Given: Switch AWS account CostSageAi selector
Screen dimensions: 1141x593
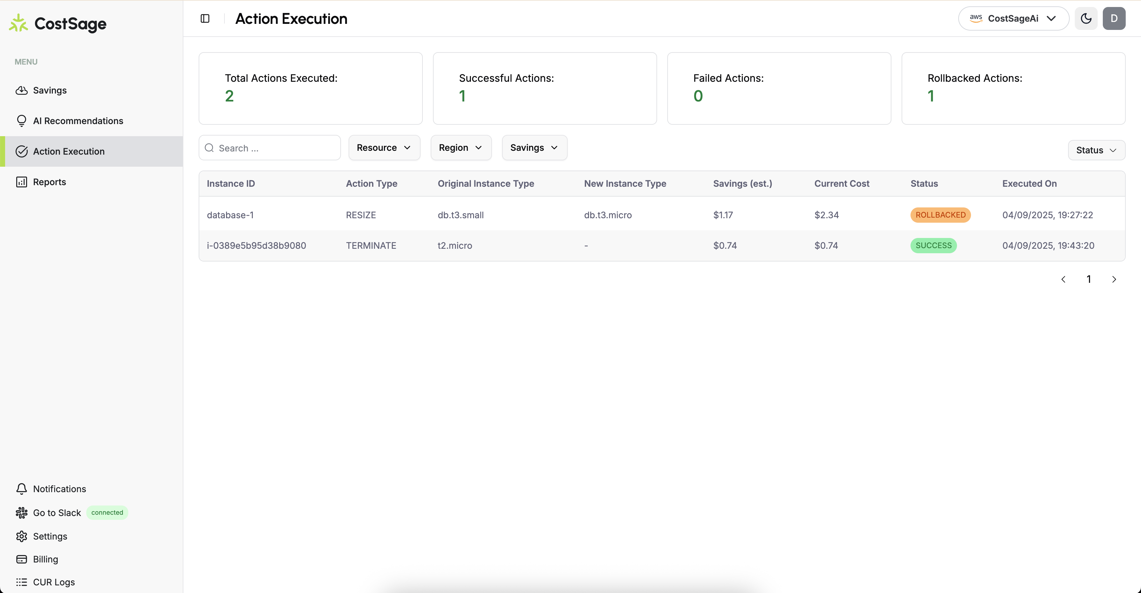Looking at the screenshot, I should pyautogui.click(x=1013, y=18).
